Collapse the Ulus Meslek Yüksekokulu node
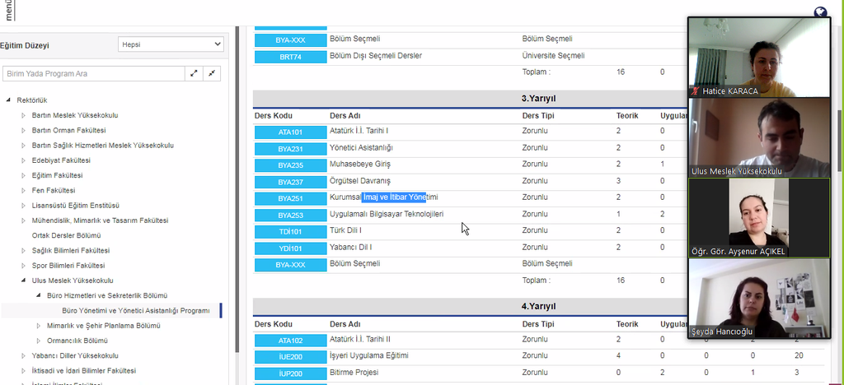This screenshot has height=385, width=844. click(x=23, y=281)
